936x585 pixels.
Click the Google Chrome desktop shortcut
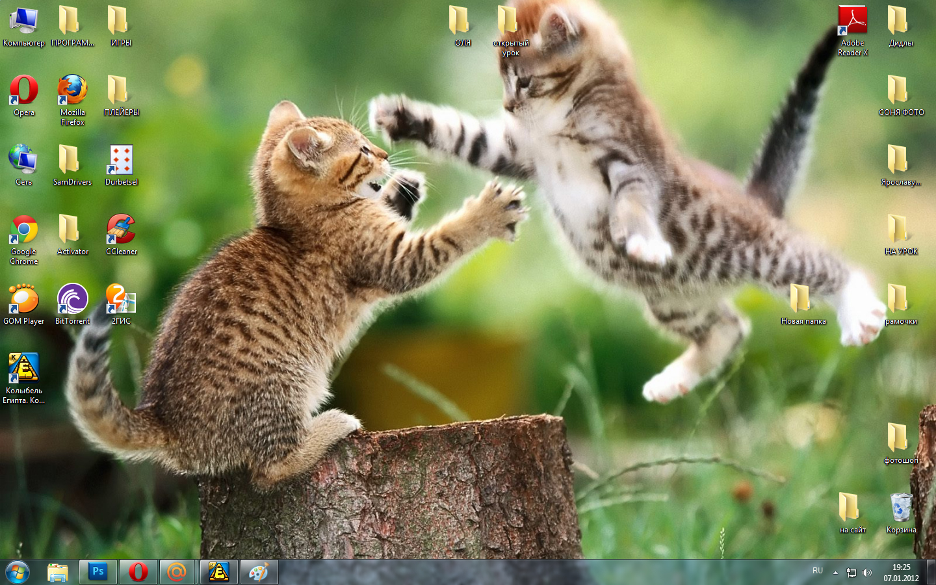click(x=24, y=231)
